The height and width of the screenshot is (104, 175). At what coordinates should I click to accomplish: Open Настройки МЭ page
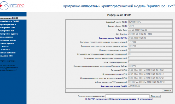[7, 31]
